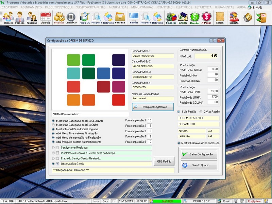Click the gold coin toolbar icon
This screenshot has width=272, height=204.
coord(248,18)
